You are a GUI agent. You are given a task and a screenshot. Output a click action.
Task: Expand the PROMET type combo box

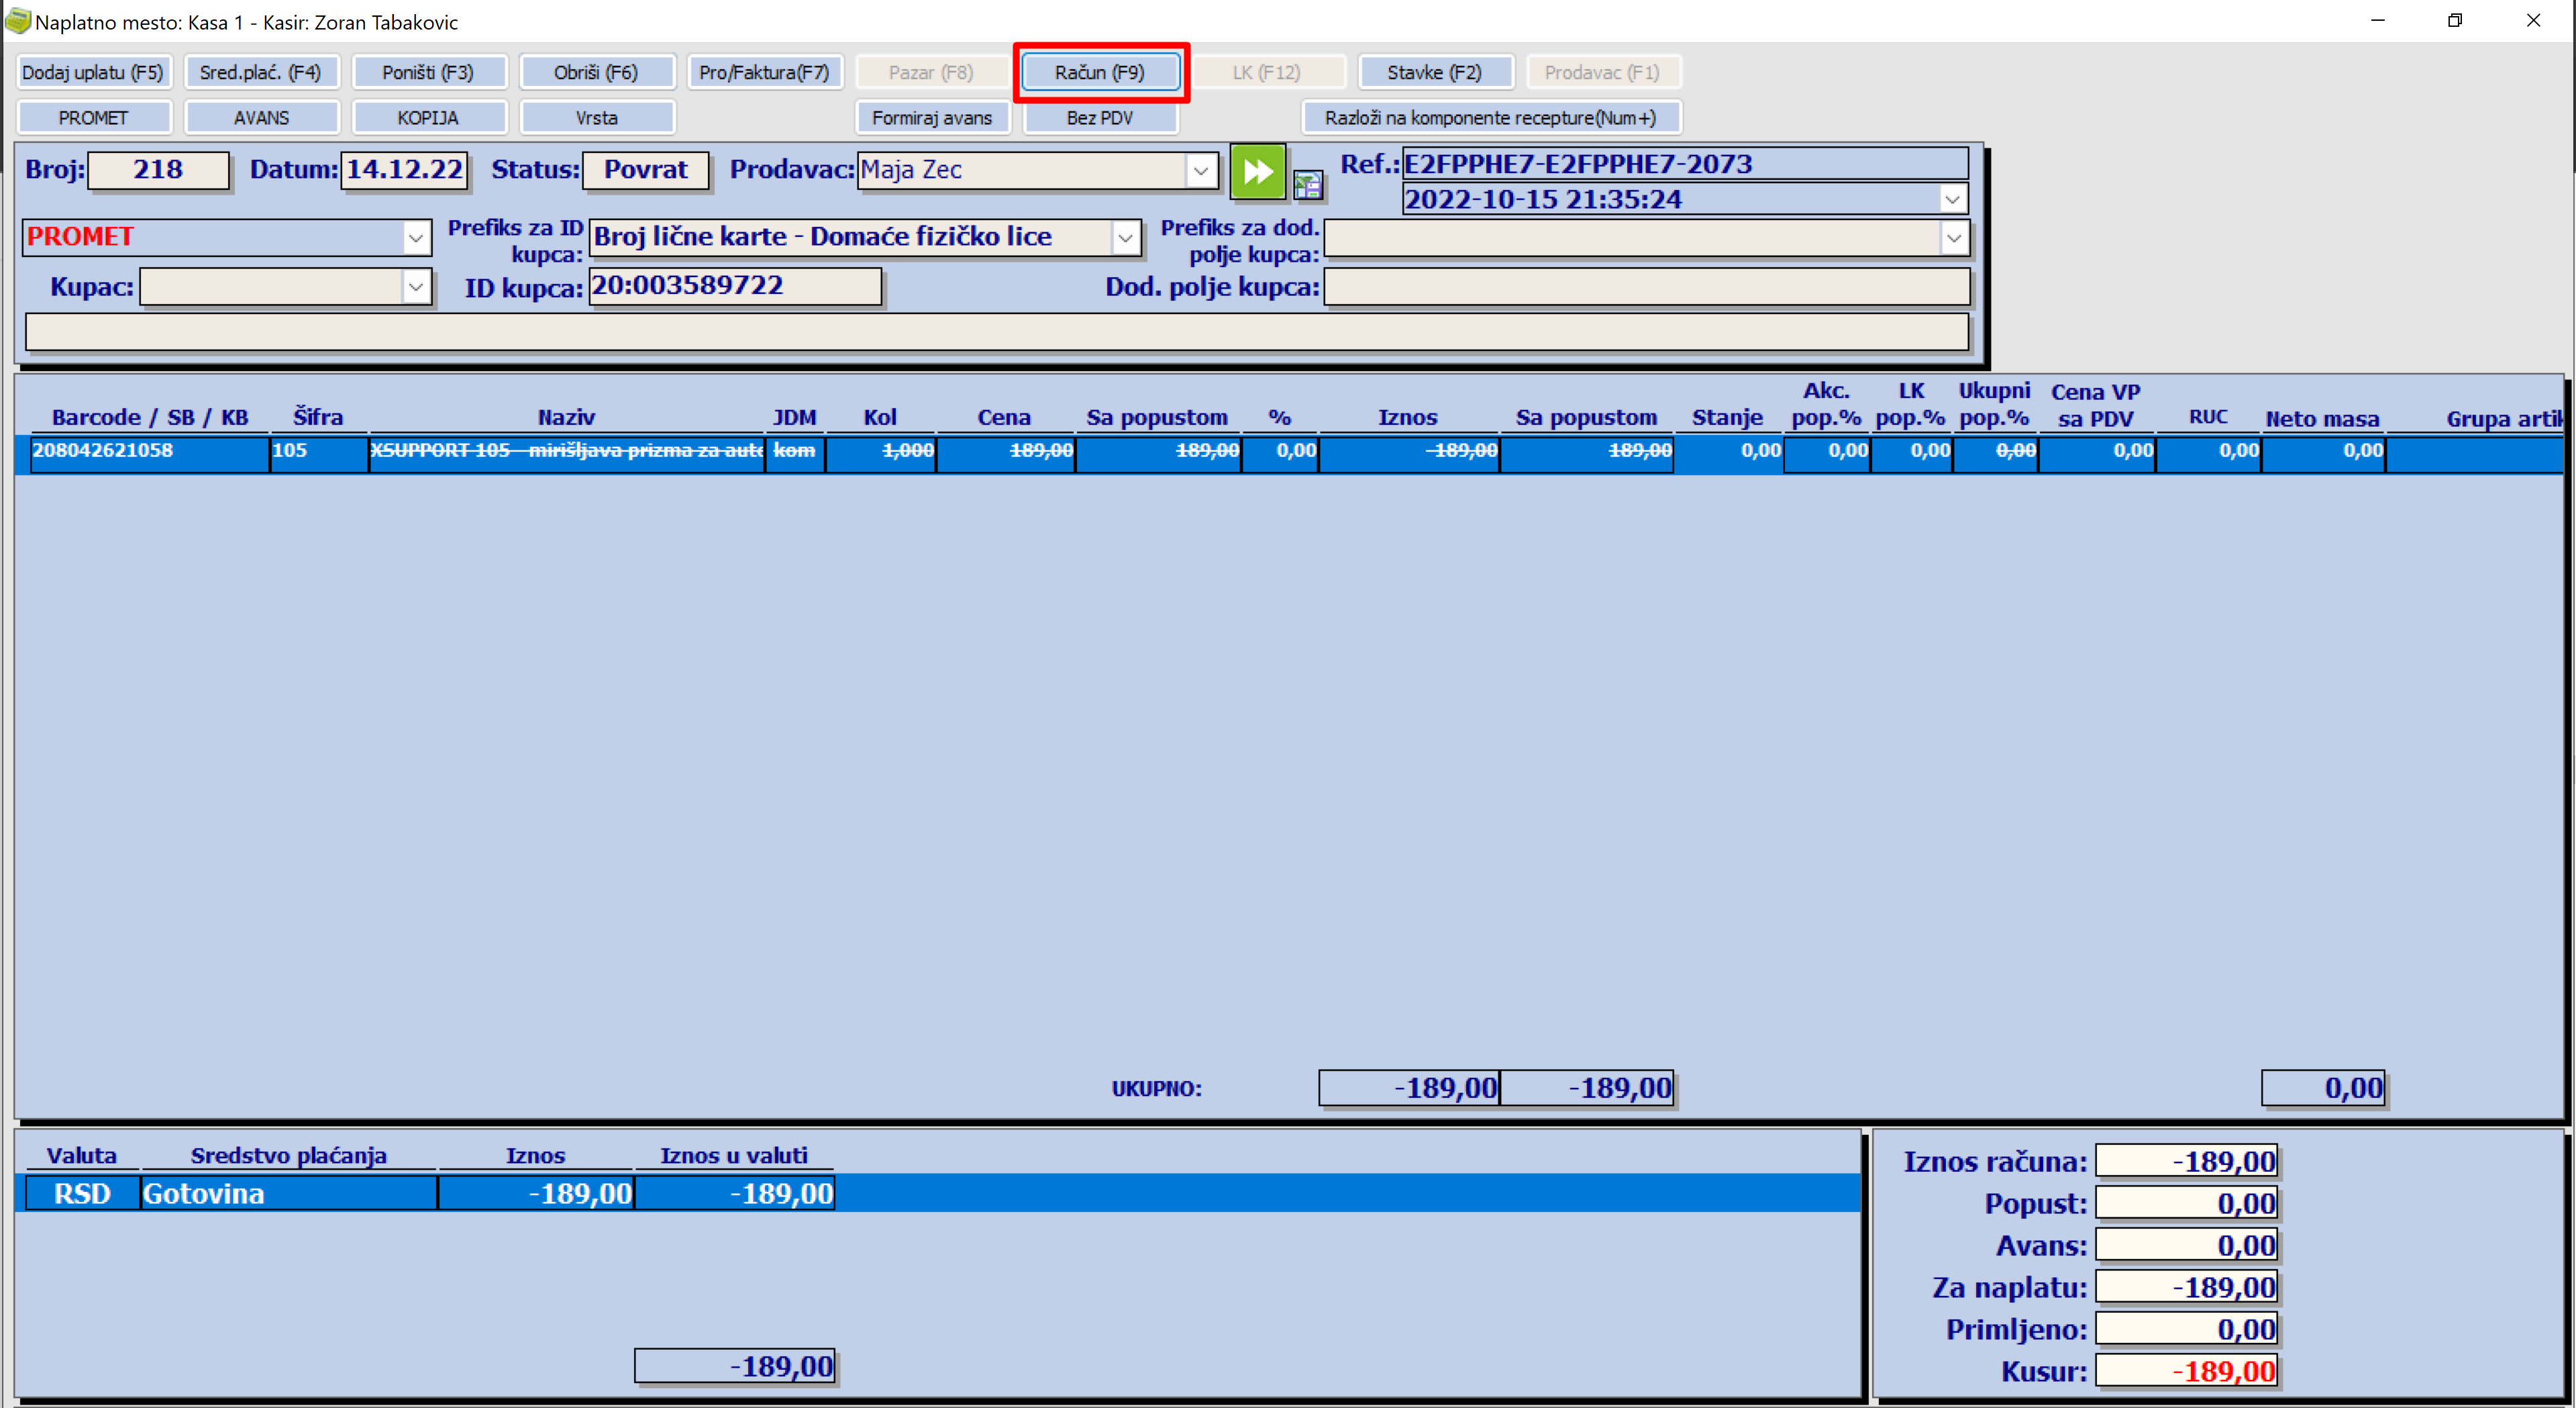[415, 238]
